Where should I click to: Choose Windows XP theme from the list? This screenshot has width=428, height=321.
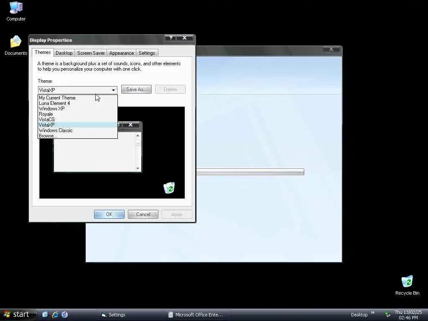77,109
